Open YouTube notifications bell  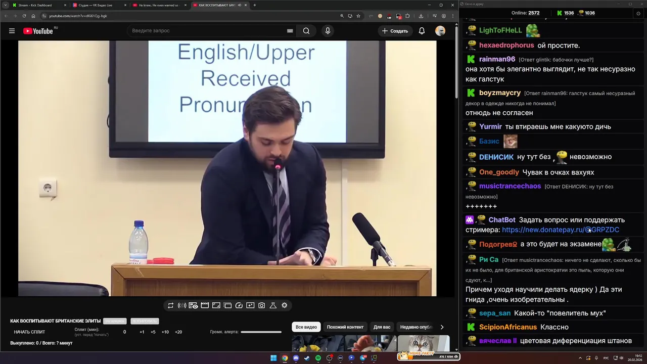pyautogui.click(x=422, y=31)
